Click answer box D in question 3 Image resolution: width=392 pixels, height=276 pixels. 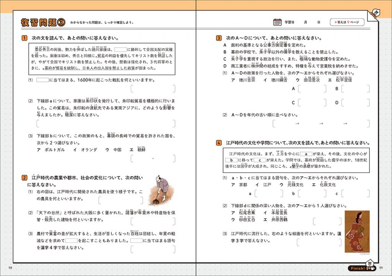pos(356,102)
